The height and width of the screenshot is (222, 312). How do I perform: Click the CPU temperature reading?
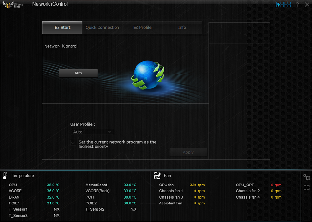coord(53,185)
